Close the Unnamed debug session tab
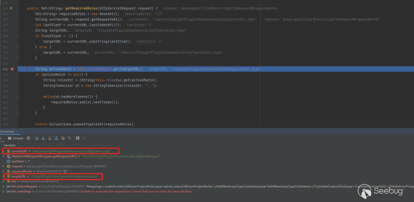Image resolution: width=414 pixels, height=202 pixels. [x=16, y=131]
